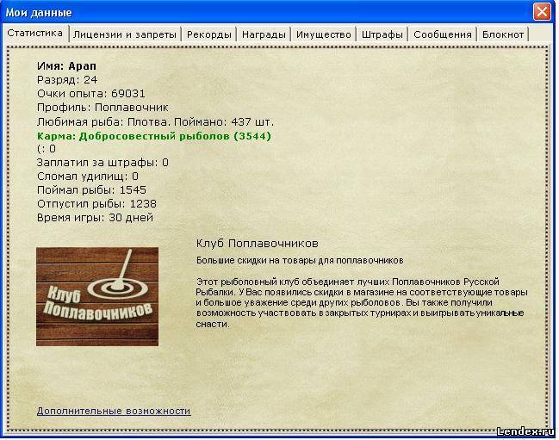The image size is (559, 440).
Task: Close the Мои данные window
Action: (x=542, y=12)
